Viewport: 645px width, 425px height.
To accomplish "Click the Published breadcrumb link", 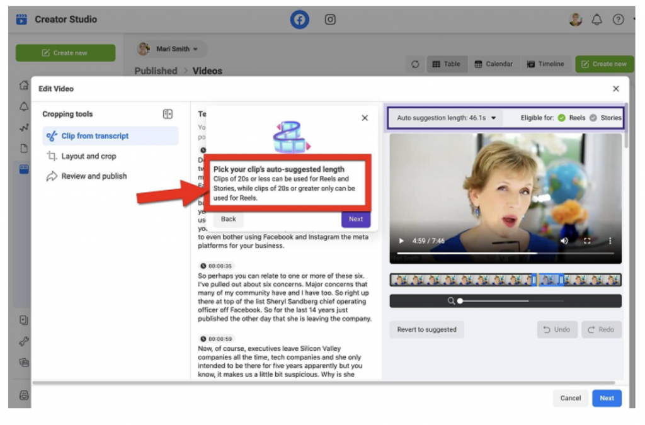I will tap(156, 71).
